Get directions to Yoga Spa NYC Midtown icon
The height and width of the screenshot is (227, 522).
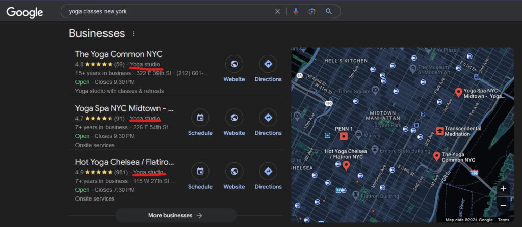click(268, 118)
